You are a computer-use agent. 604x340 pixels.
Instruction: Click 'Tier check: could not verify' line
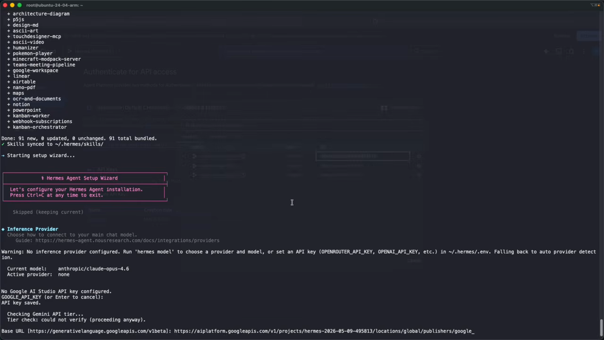click(76, 320)
